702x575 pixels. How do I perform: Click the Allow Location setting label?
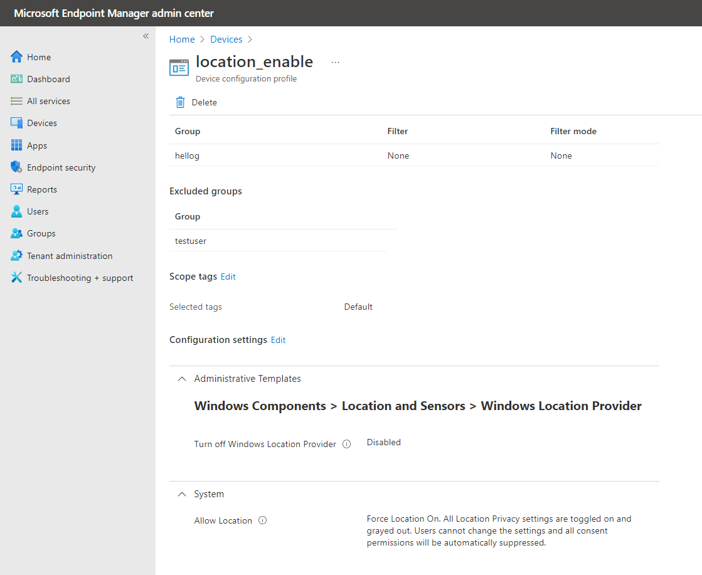point(223,520)
